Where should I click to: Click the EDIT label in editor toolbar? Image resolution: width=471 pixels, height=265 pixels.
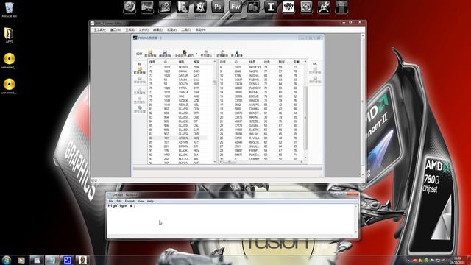(139, 54)
